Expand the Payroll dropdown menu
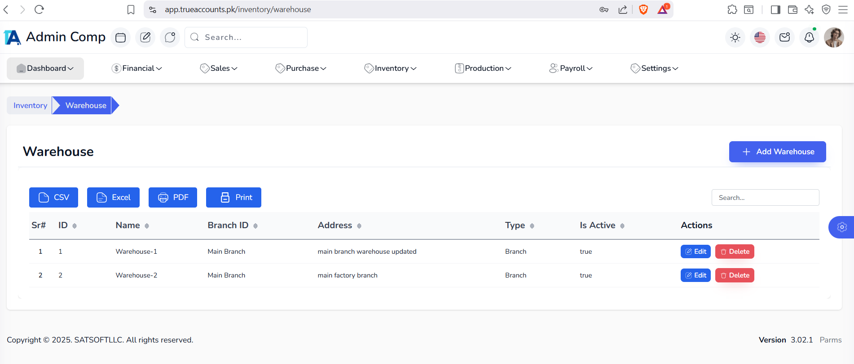This screenshot has width=854, height=364. pos(571,68)
